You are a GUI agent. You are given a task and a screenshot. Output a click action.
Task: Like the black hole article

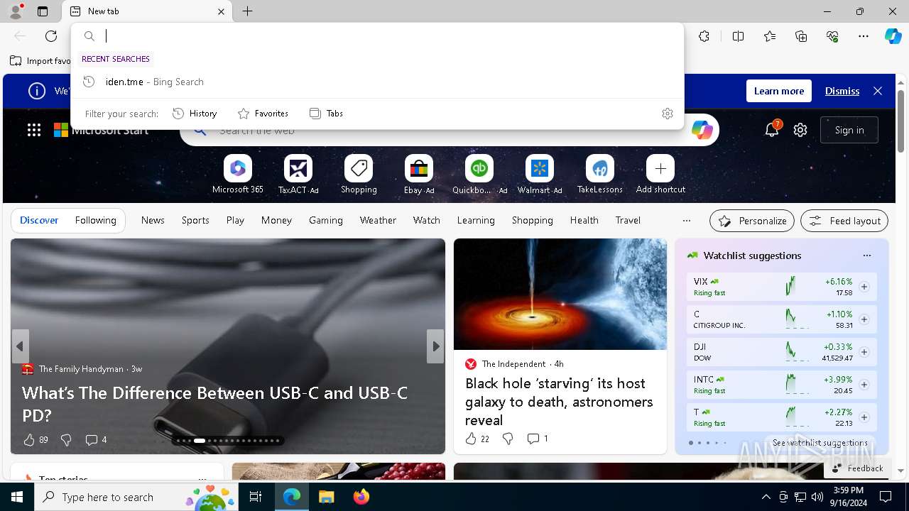tap(477, 439)
